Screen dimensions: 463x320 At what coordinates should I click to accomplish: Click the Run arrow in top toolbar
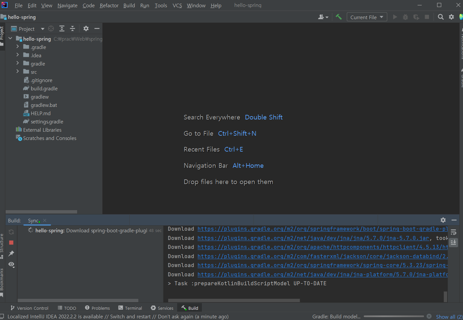[x=395, y=17]
